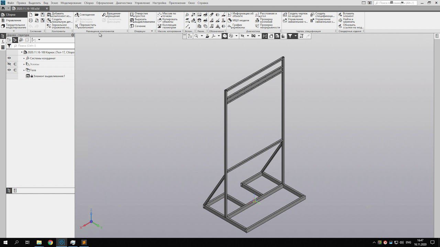Expand the Эскизы tree node
Screen dimensions: 440x247
click(24, 64)
